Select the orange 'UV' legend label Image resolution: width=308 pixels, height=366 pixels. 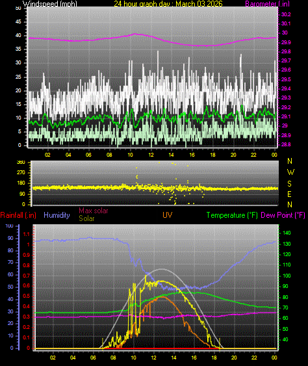click(167, 215)
